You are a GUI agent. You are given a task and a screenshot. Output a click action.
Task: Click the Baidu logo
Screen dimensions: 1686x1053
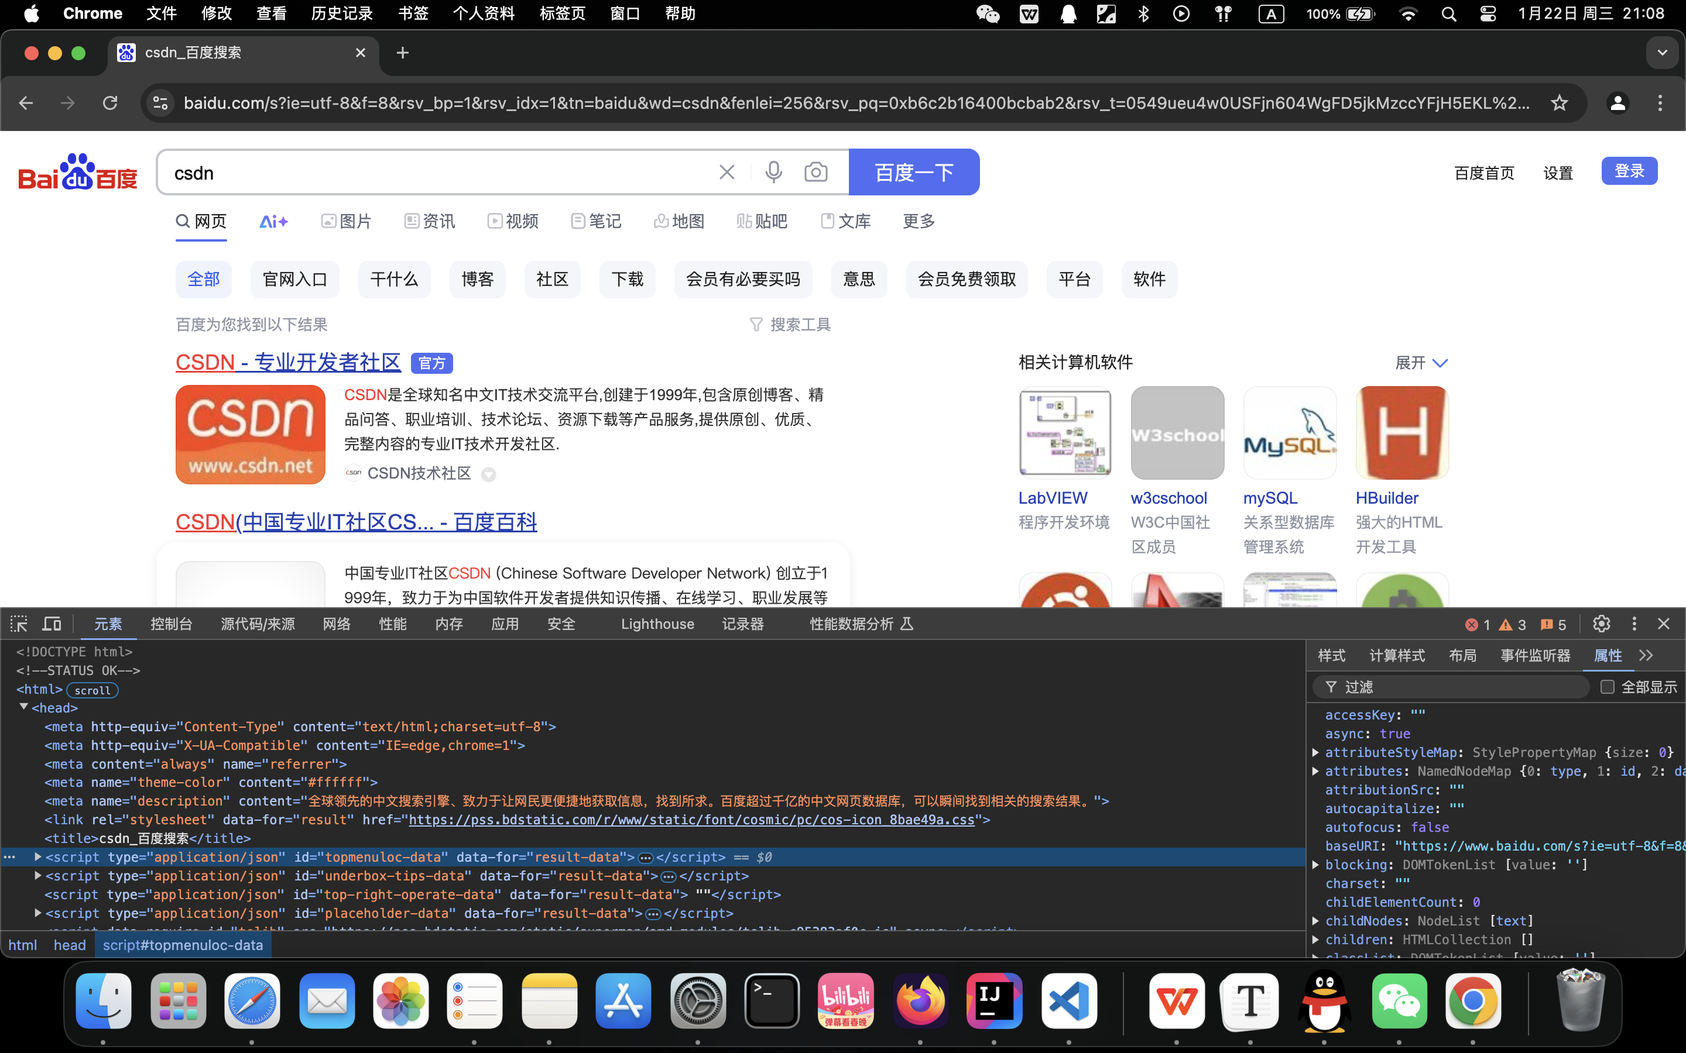tap(78, 172)
